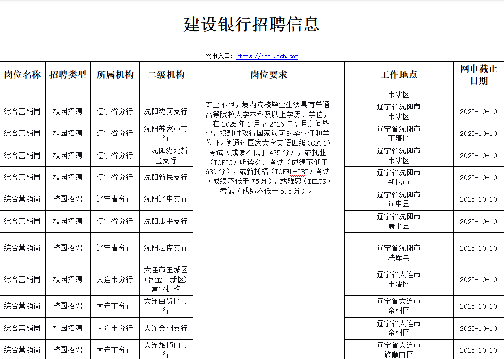Screen dimensions: 504x359
Task: Select the 岗位名称 column header
Action: [22, 75]
